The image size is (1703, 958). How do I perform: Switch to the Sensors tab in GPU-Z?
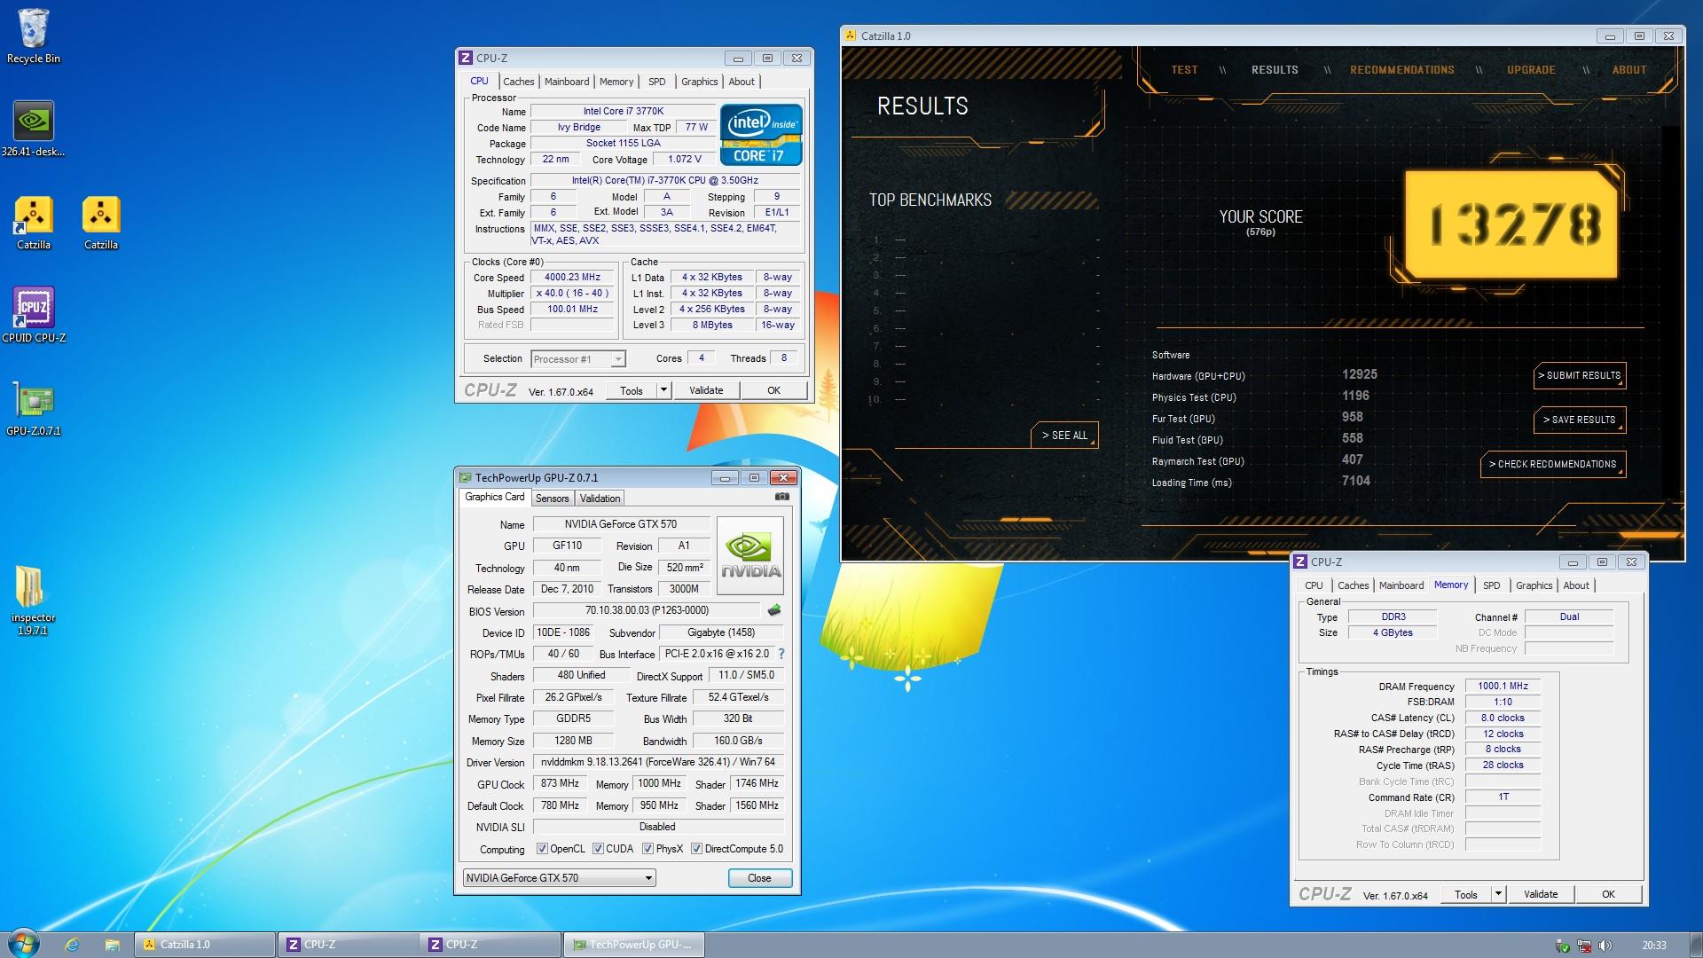[x=552, y=499]
